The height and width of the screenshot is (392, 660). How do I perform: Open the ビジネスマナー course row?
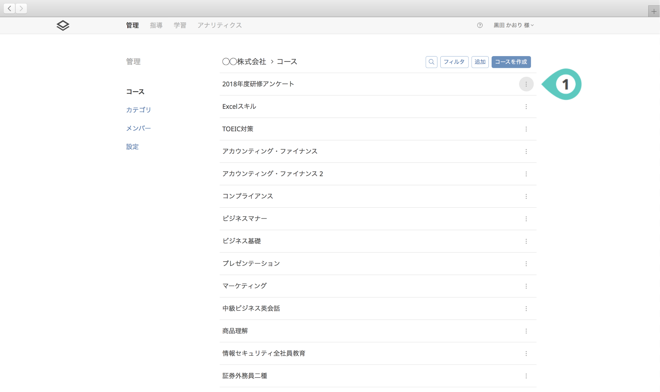245,218
